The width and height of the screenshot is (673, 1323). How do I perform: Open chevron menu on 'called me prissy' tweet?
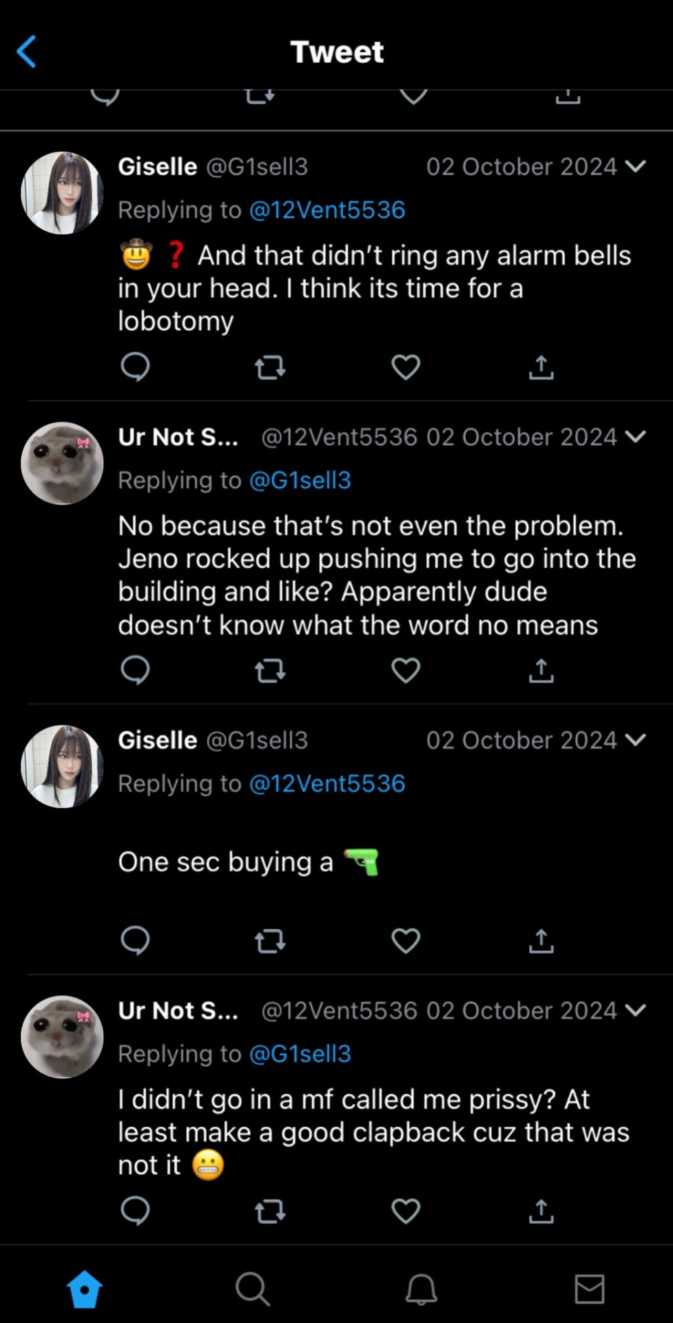635,1010
